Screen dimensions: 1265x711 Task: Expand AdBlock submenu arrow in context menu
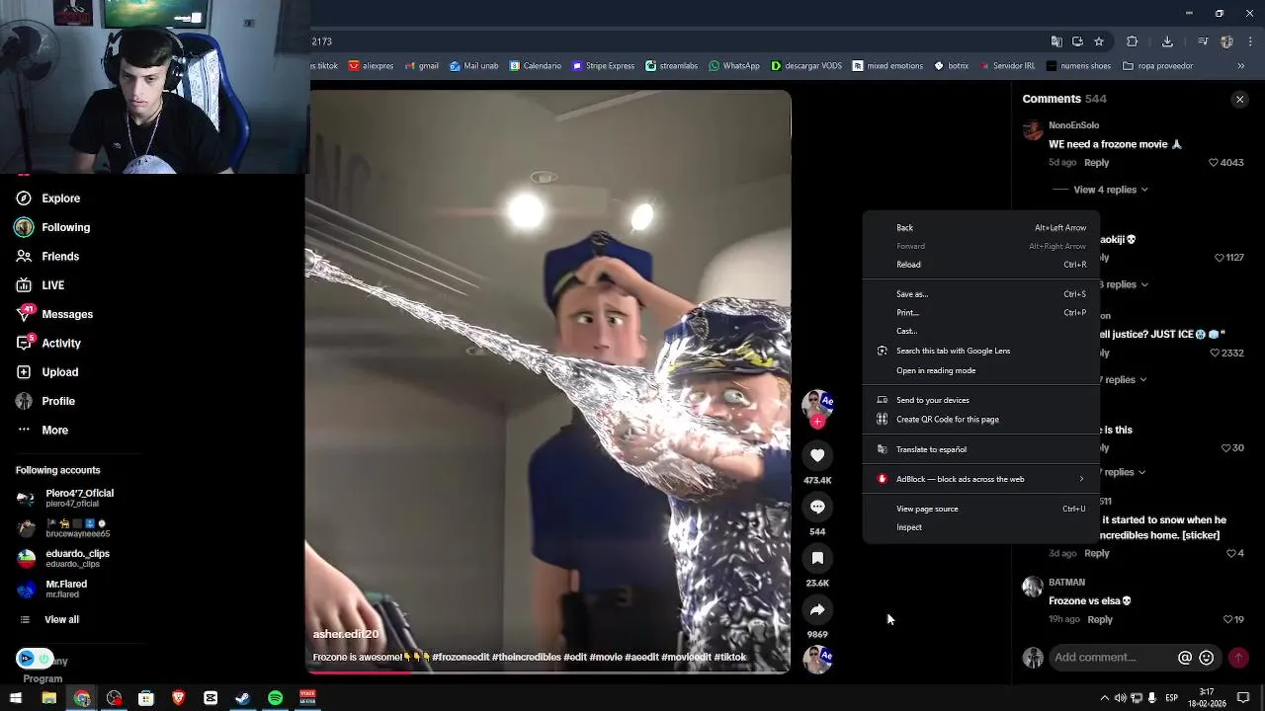pos(1081,479)
